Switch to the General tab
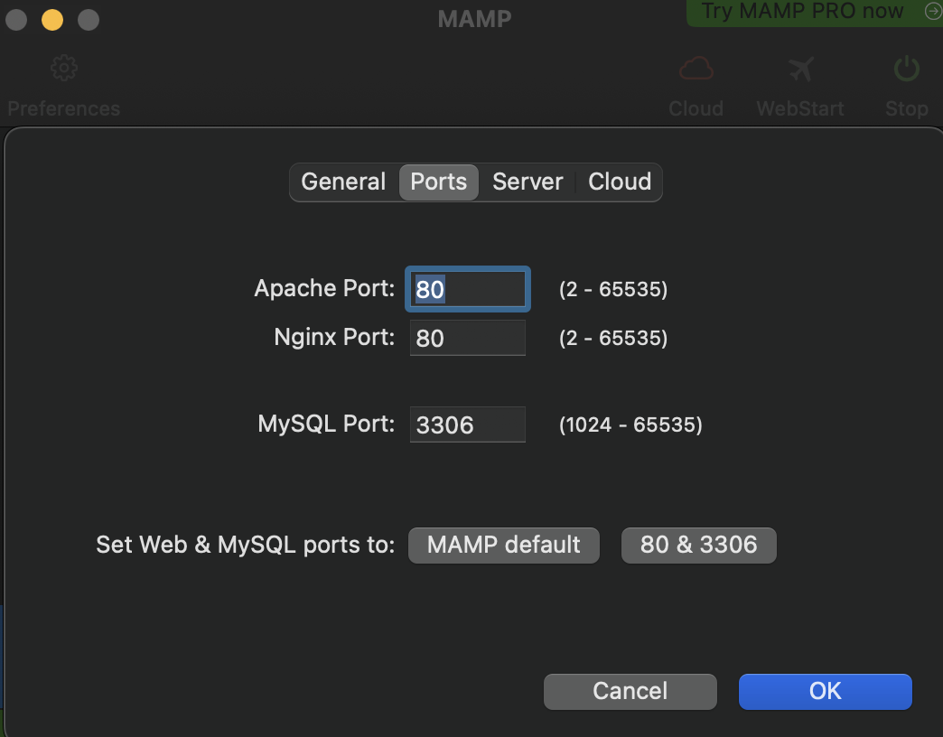The image size is (943, 737). pyautogui.click(x=343, y=182)
